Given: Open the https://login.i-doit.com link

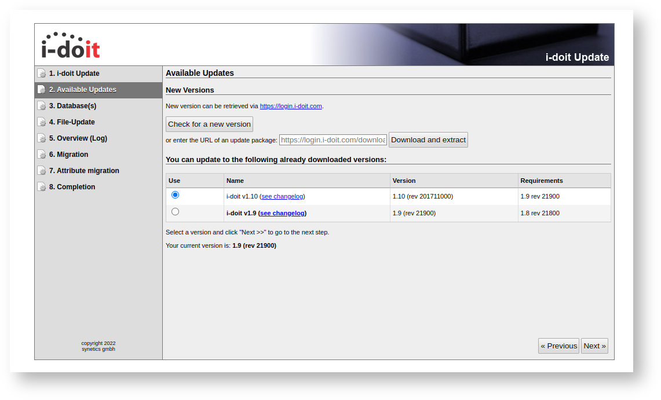Looking at the screenshot, I should pyautogui.click(x=291, y=106).
